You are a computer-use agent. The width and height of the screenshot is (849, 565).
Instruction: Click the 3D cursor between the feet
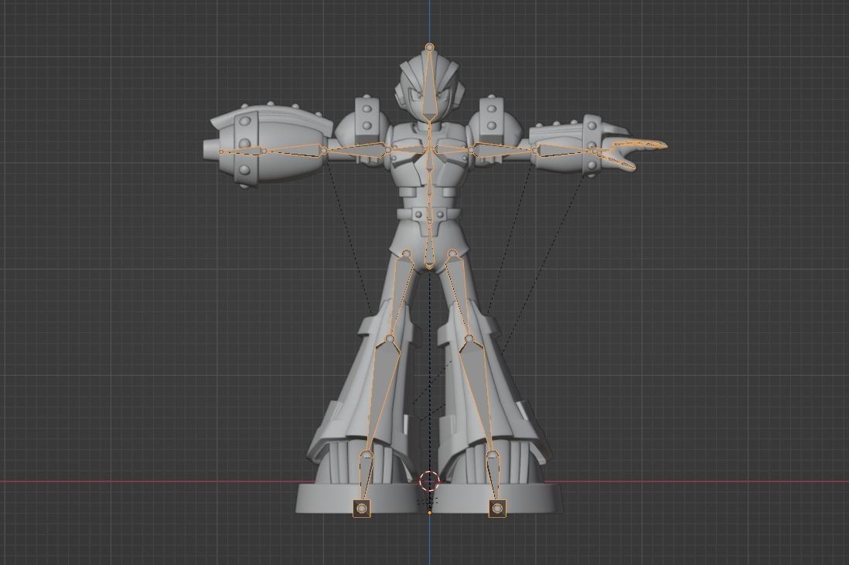click(x=429, y=480)
